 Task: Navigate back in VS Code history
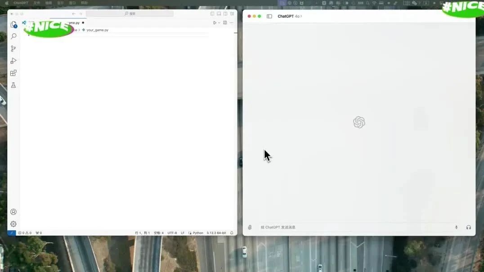pos(74,14)
